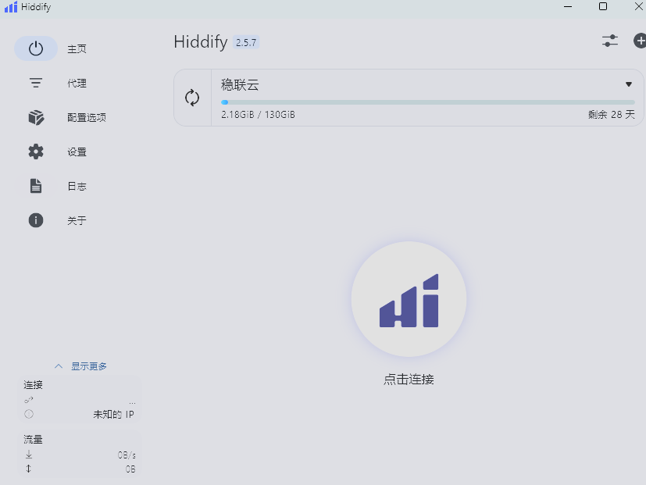Click the 未知的 IP status text
This screenshot has height=485, width=646.
(113, 415)
